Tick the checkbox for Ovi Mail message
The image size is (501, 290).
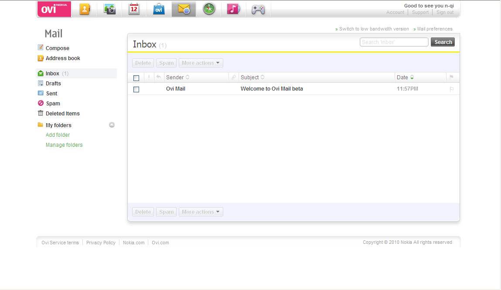(x=136, y=89)
